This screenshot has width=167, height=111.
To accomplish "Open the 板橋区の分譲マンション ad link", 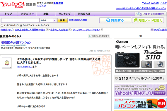I will [x=16, y=42].
